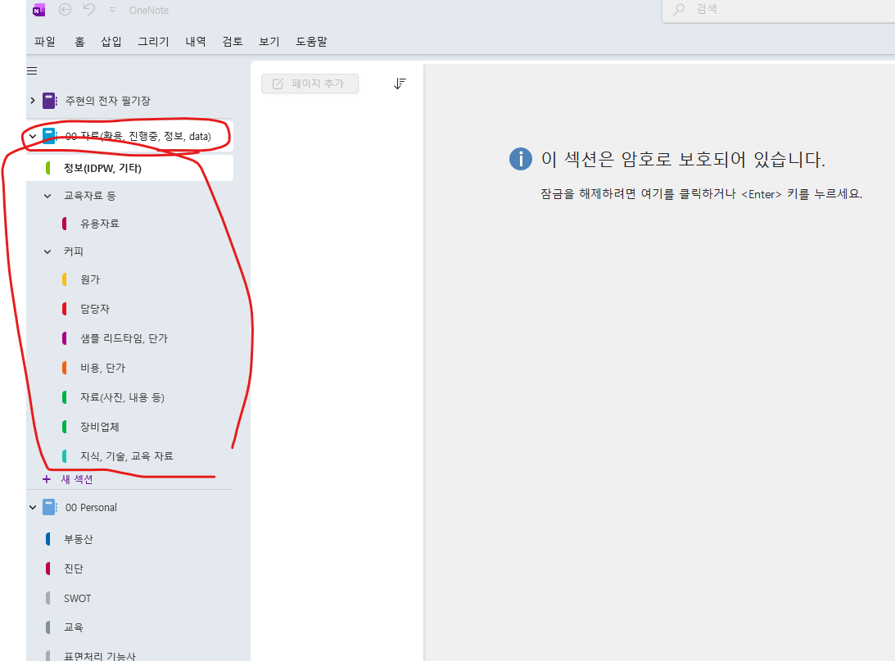Focus the 검색 search box
The image size is (895, 661).
coord(779,10)
